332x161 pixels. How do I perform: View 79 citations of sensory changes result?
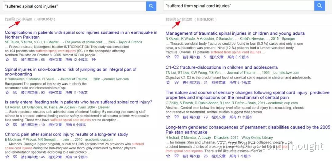coord(195,117)
